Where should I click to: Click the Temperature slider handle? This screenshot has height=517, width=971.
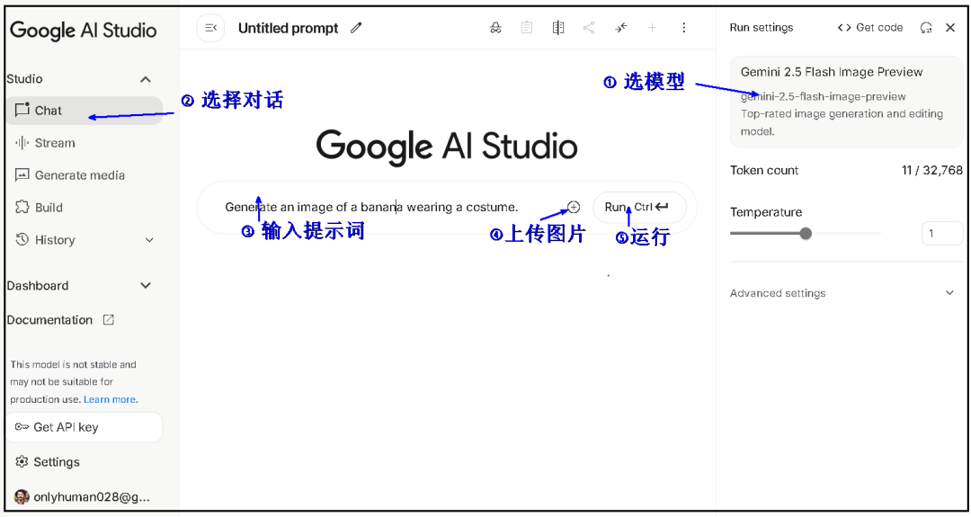806,234
